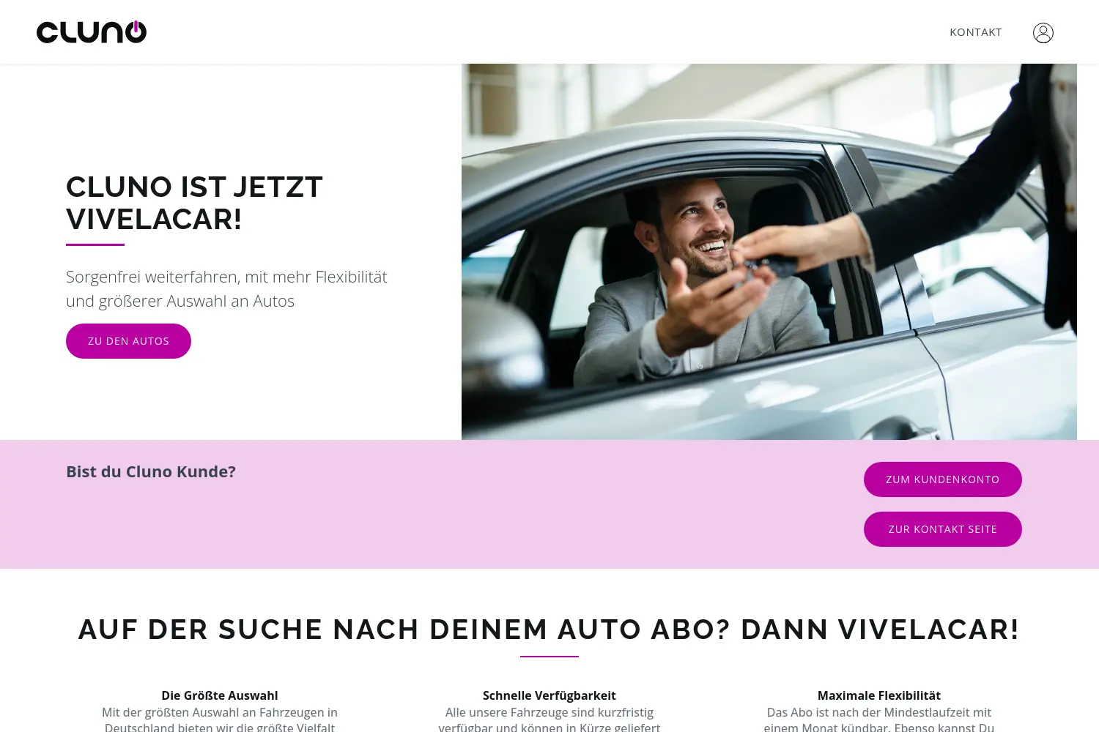Click 'Schnelle Verfügbarkeit' feature title
Viewport: 1099px width, 732px height.
[x=549, y=695]
